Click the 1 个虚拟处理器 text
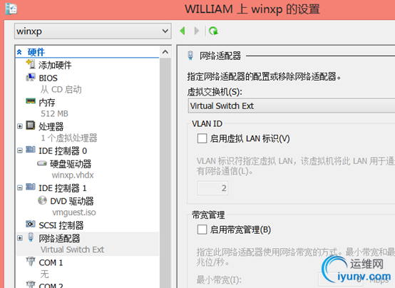 (69, 138)
